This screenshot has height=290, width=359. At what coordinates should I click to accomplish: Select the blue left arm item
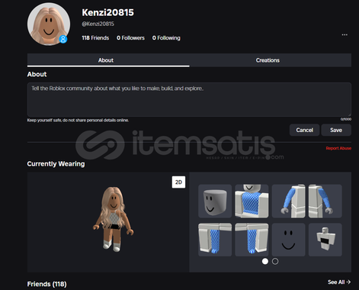pos(325,201)
